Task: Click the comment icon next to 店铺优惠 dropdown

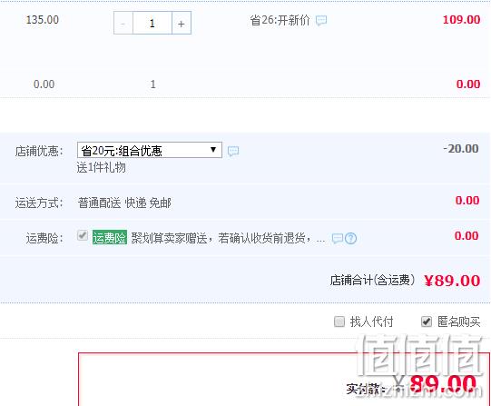Action: 233,151
